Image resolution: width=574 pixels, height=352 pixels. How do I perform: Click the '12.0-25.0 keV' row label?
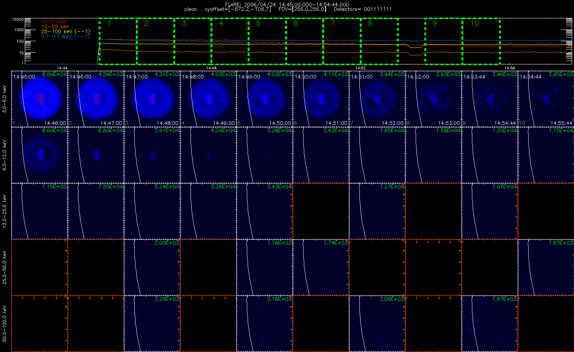5,211
